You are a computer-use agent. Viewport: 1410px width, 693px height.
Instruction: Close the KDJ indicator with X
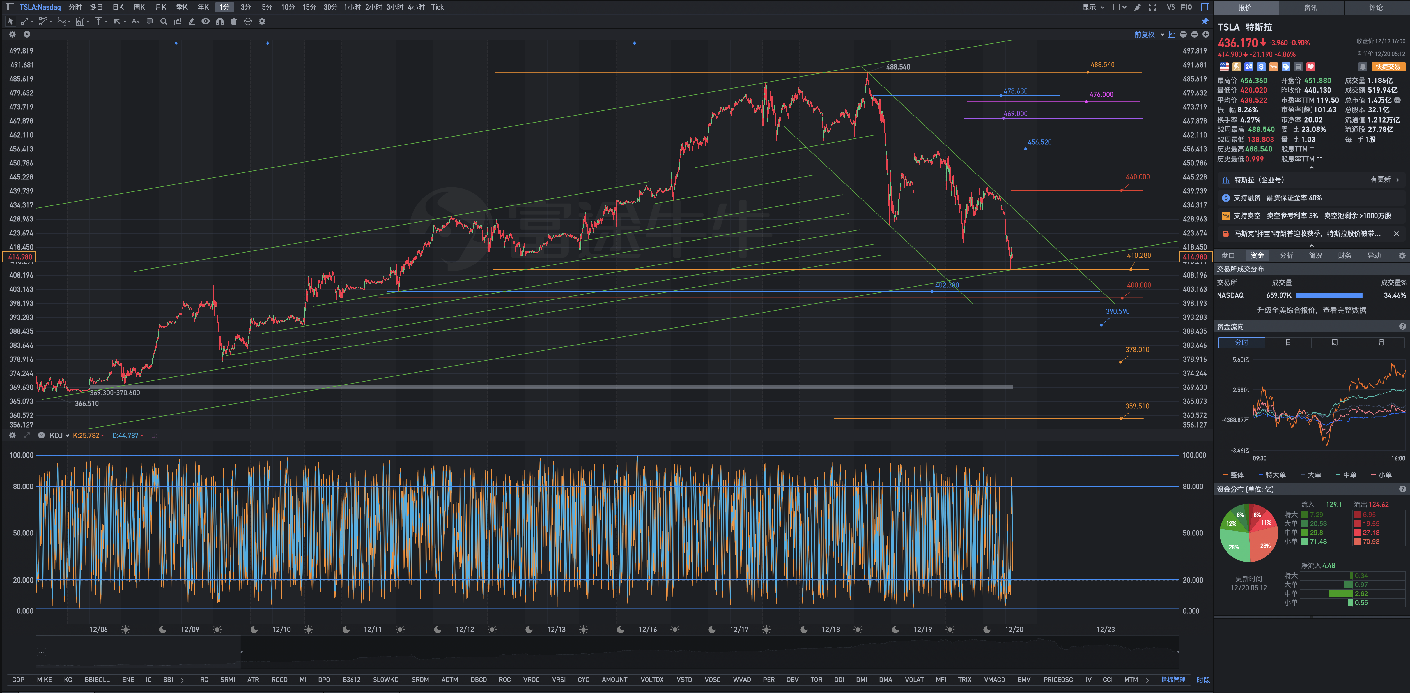[41, 435]
